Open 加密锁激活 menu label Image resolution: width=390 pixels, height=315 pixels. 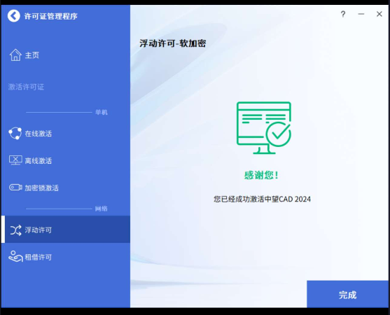pos(42,188)
